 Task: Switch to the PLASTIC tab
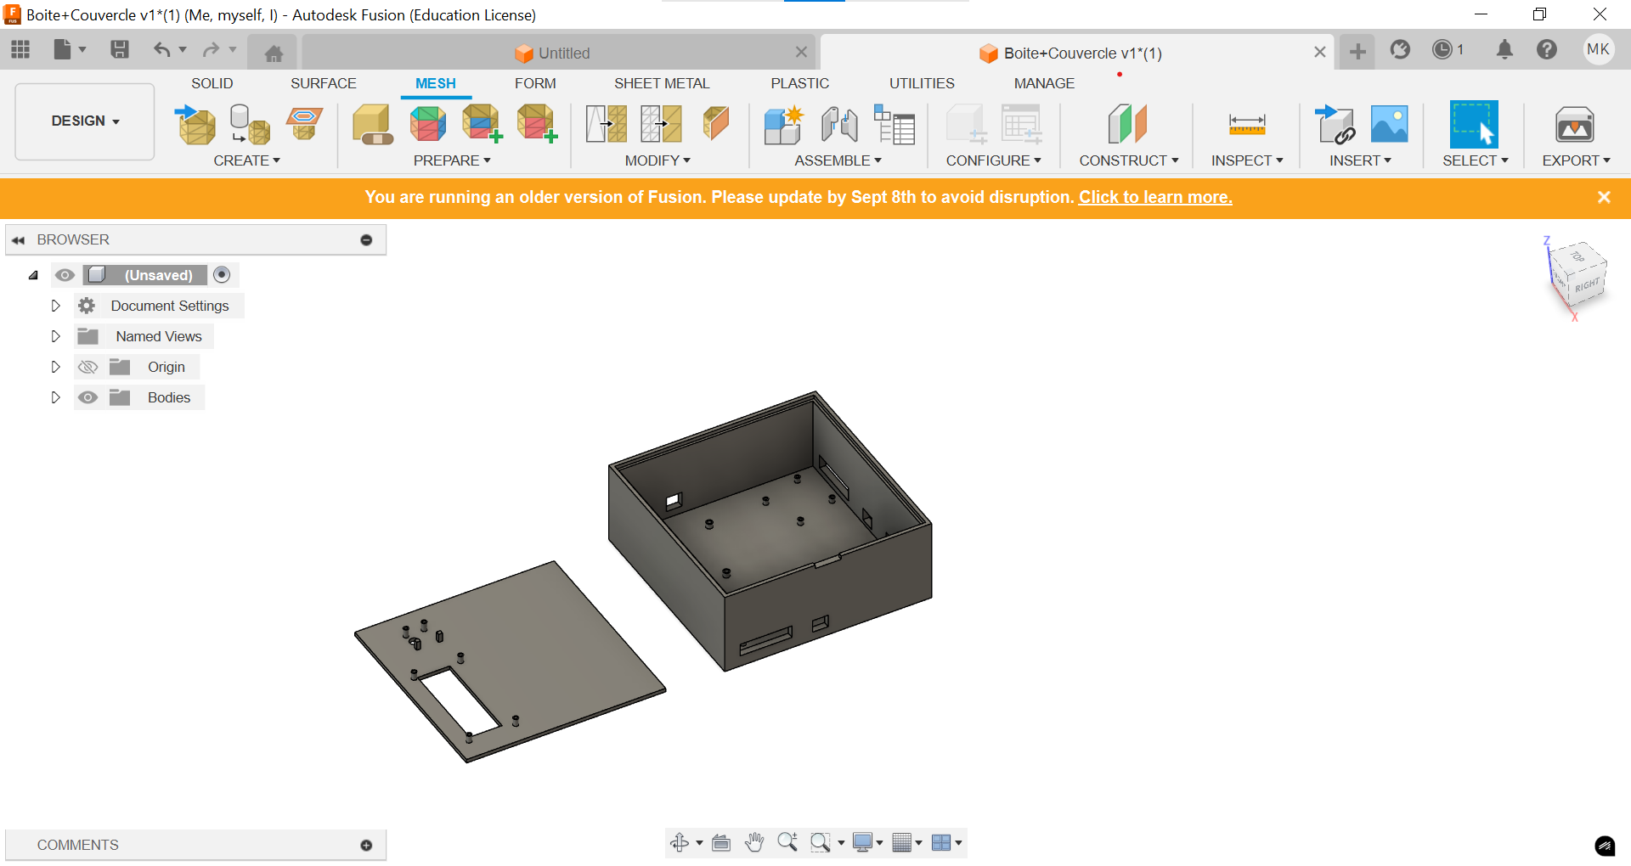(799, 83)
